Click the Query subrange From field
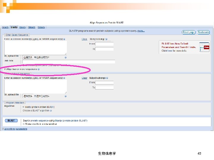214x160 pixels. coord(104,44)
